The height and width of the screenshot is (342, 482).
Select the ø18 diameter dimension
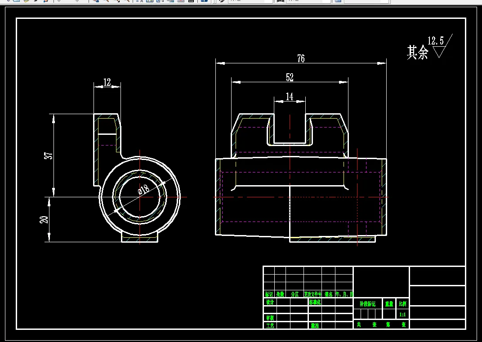coord(143,190)
